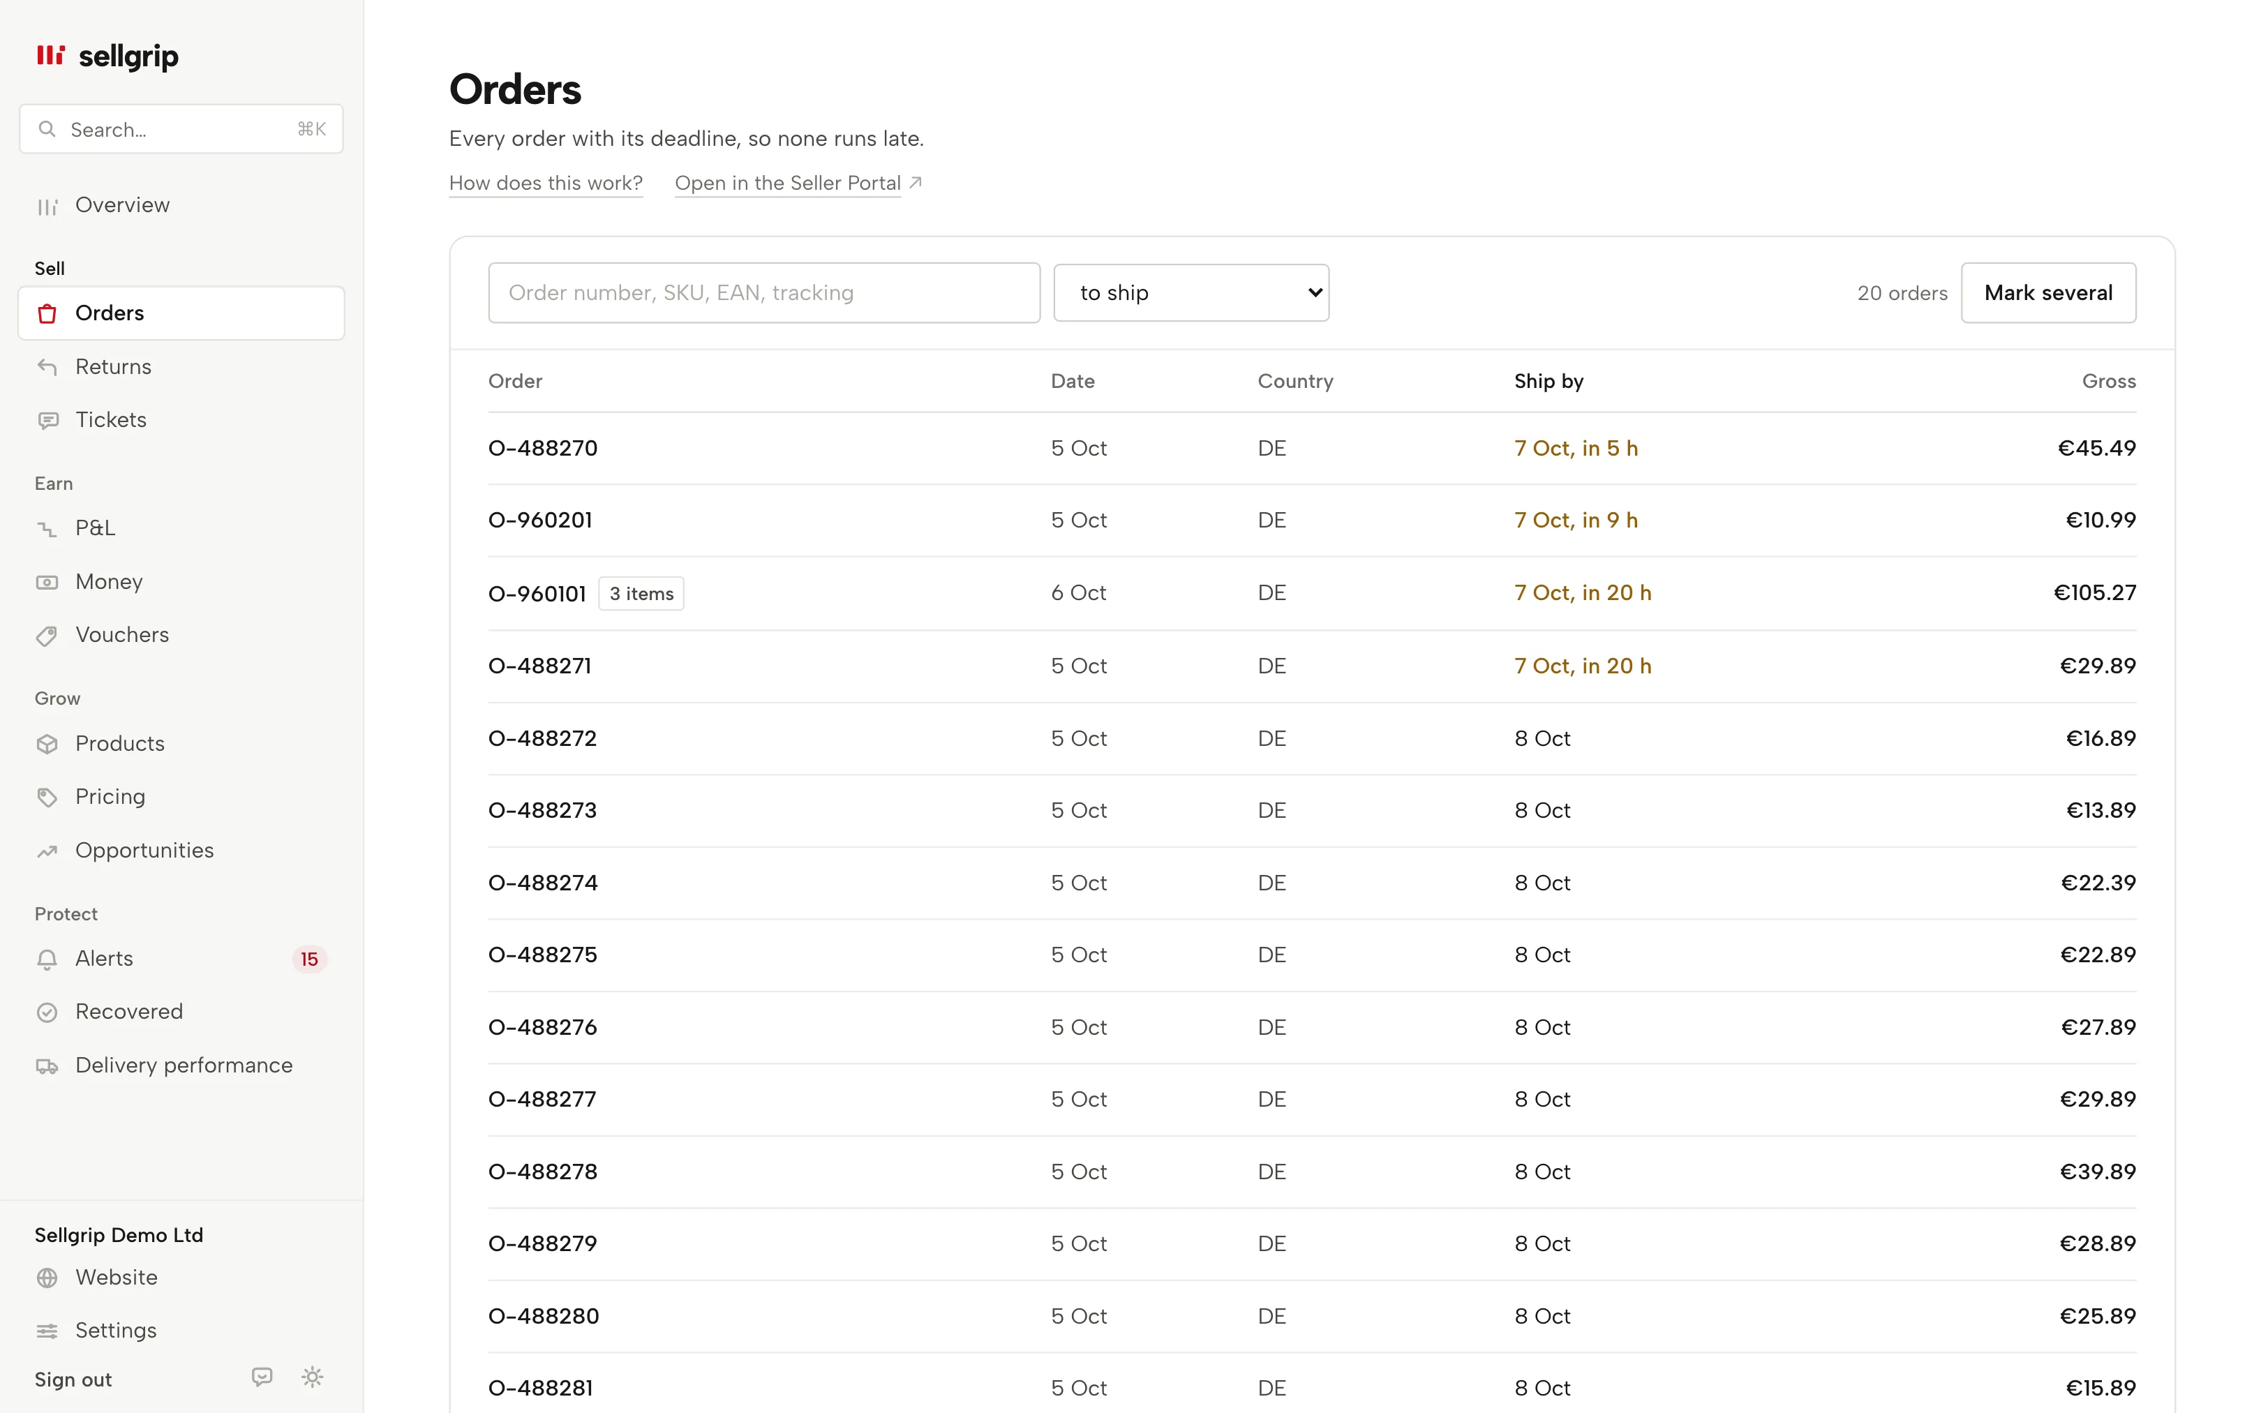The height and width of the screenshot is (1413, 2261).
Task: Open order O-960201
Action: pyautogui.click(x=540, y=521)
